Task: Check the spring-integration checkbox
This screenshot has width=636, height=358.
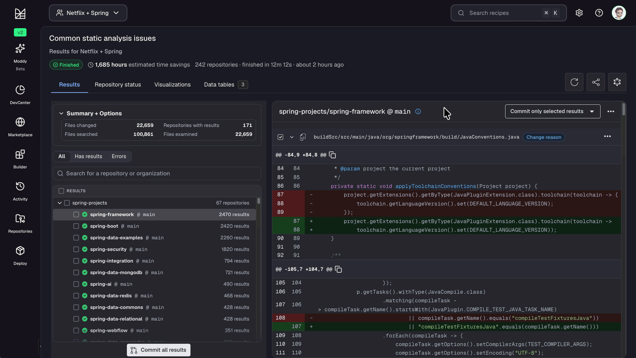Action: (x=76, y=261)
